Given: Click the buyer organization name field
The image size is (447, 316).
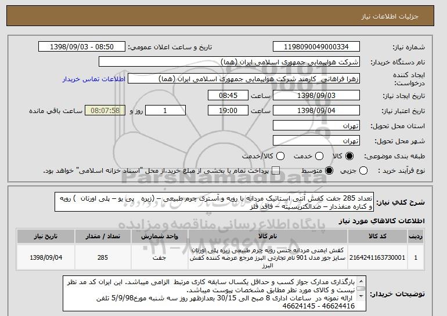Looking at the screenshot, I should click(x=229, y=62).
